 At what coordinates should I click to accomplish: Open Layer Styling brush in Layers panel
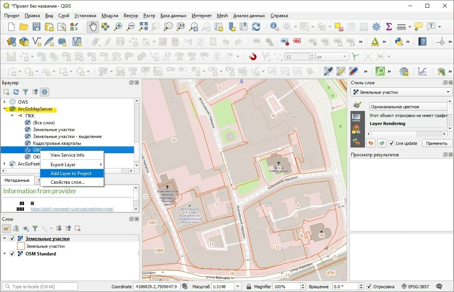click(x=6, y=228)
